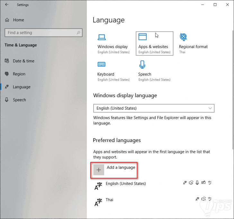Select English (United States) in preferred languages
This screenshot has height=219, width=234.
pyautogui.click(x=126, y=183)
